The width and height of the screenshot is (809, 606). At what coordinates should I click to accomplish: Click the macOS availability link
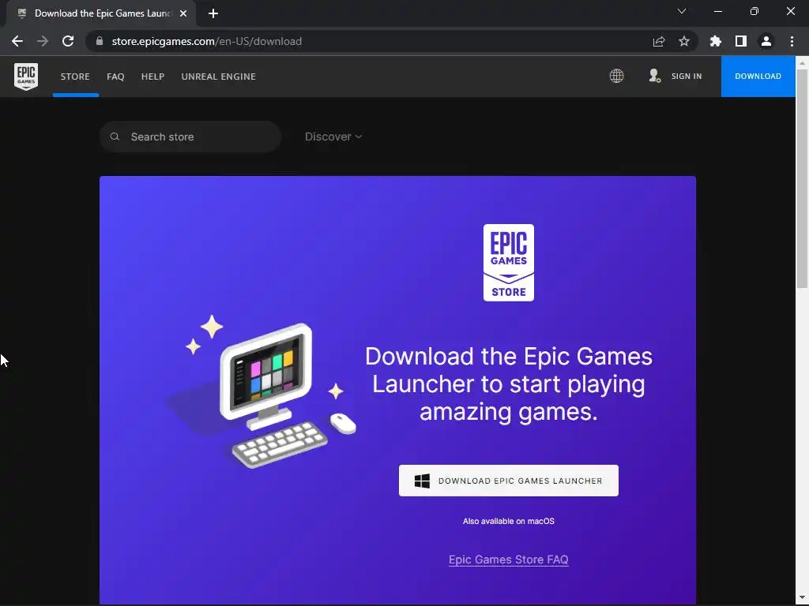click(x=509, y=521)
